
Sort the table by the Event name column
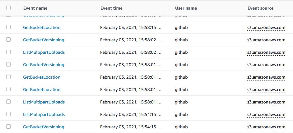pos(35,8)
